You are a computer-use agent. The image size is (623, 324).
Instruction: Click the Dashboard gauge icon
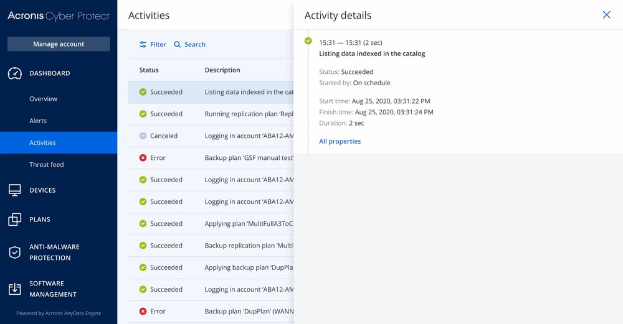pos(15,73)
